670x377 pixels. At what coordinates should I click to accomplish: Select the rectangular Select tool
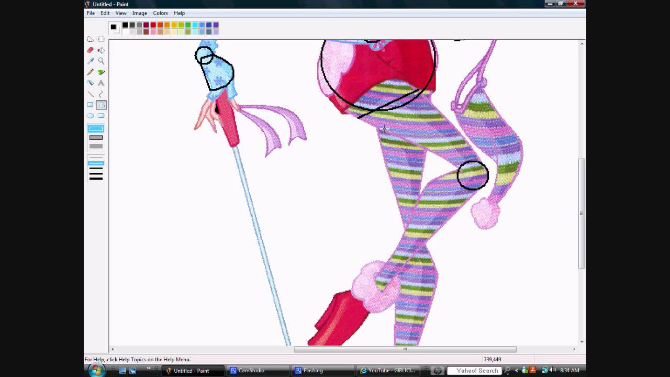101,39
